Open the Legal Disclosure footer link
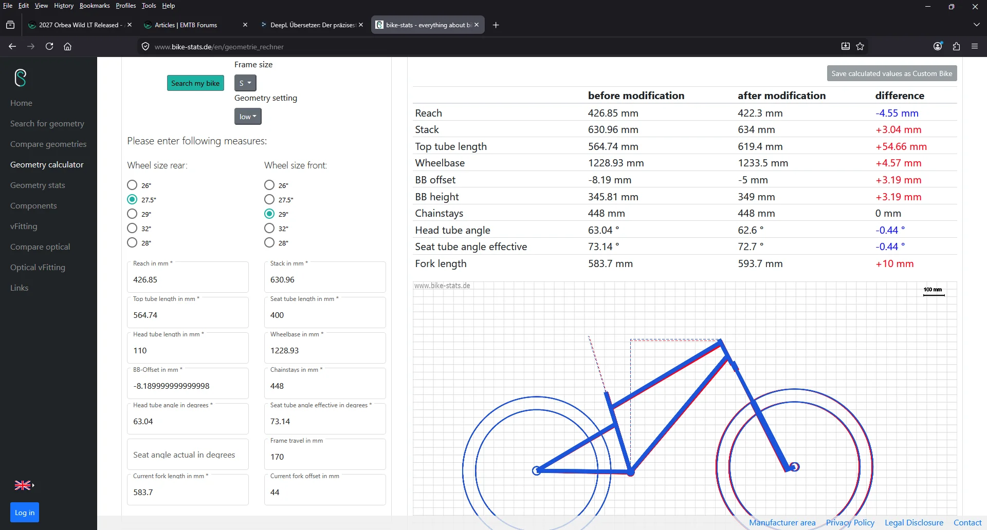The width and height of the screenshot is (987, 530). (x=914, y=522)
